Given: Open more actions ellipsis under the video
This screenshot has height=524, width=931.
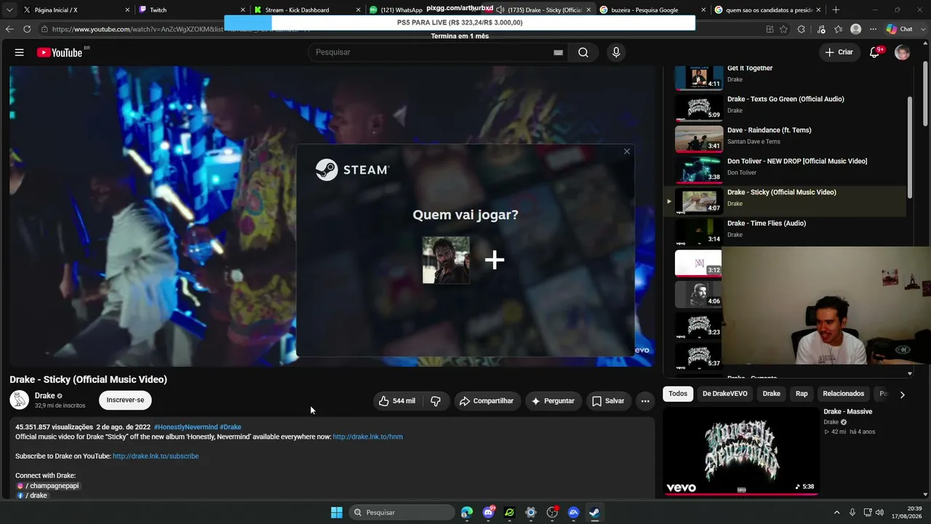Looking at the screenshot, I should click(645, 401).
